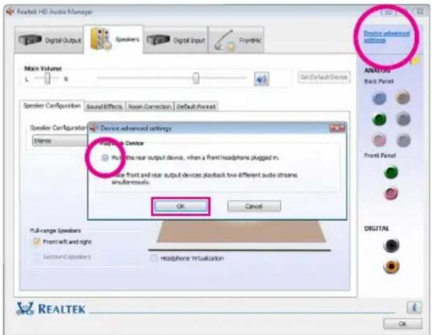This screenshot has width=432, height=335.
Task: Click the black digital connector jack
Action: [x=391, y=245]
